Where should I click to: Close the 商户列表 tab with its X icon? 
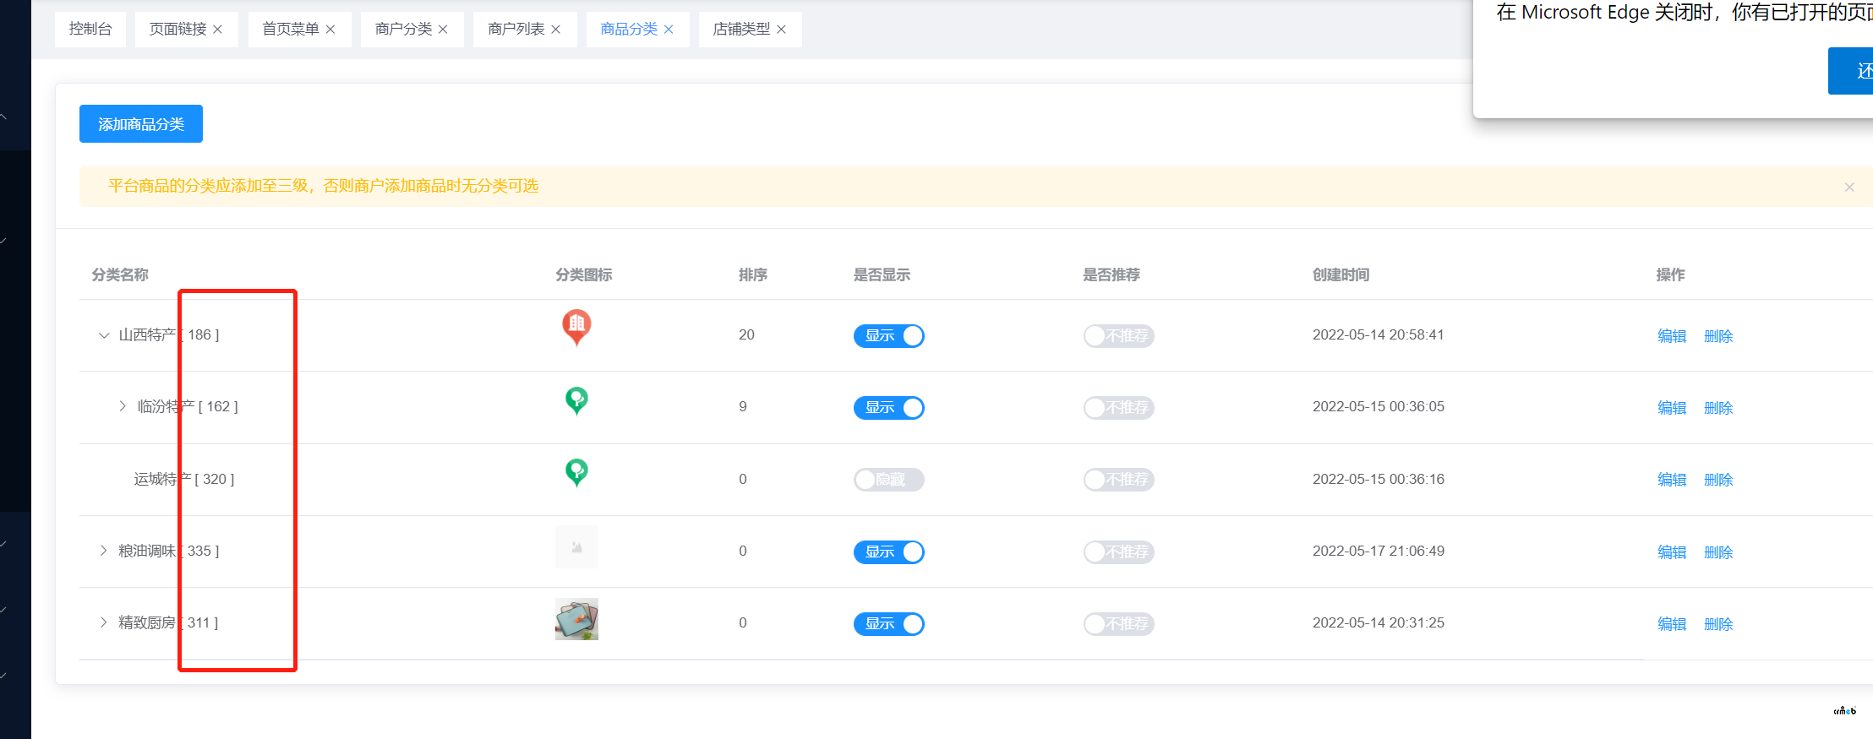556,30
